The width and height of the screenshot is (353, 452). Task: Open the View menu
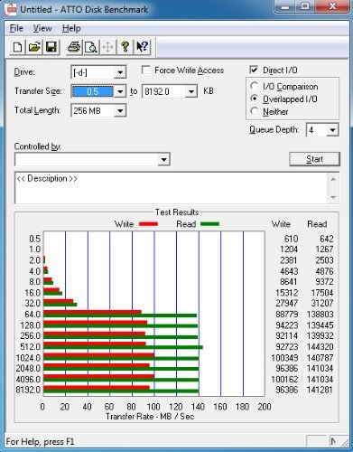click(x=42, y=28)
